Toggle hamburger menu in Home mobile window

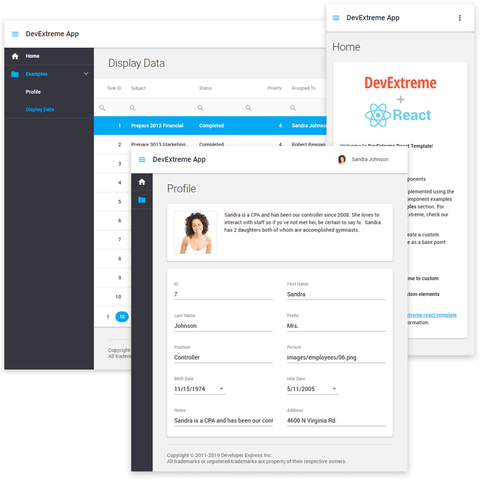tap(336, 18)
